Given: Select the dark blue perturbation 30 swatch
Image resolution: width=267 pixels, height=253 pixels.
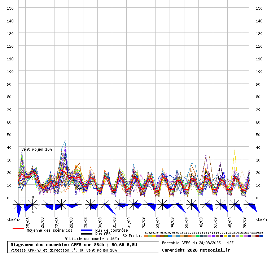Looking at the screenshot, I should 261,236.
